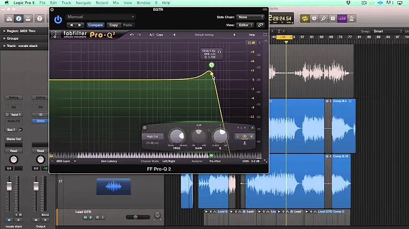Click the plugin header Copy button
Screen dimensions: 409x229
[x=114, y=25]
